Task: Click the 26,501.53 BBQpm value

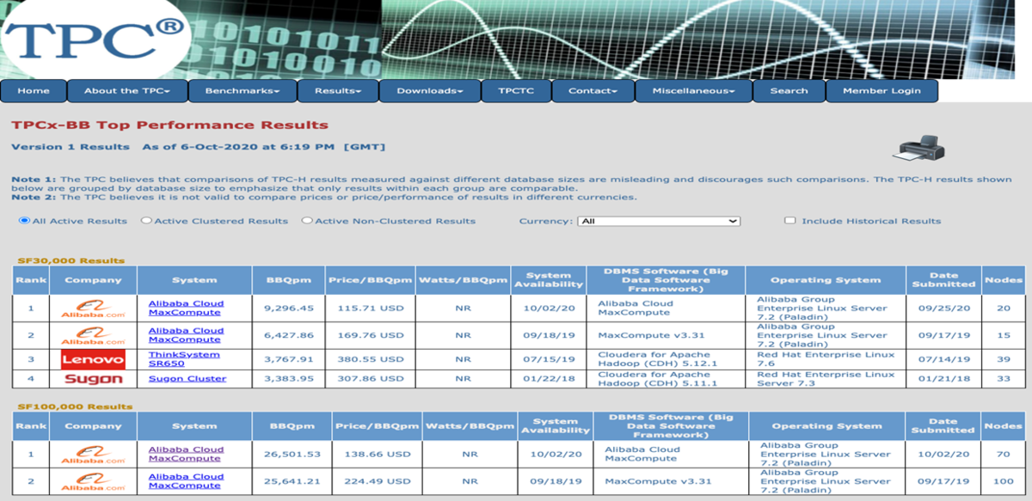Action: click(294, 455)
